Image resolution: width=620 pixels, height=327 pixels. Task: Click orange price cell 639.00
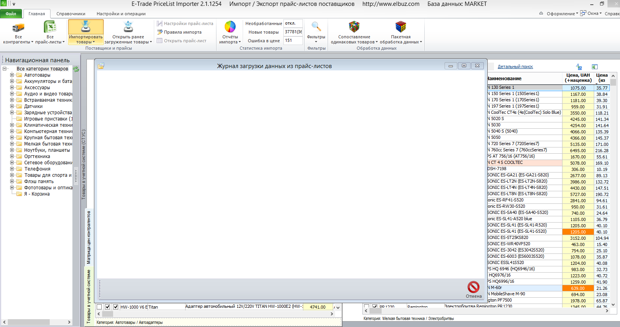pos(578,288)
